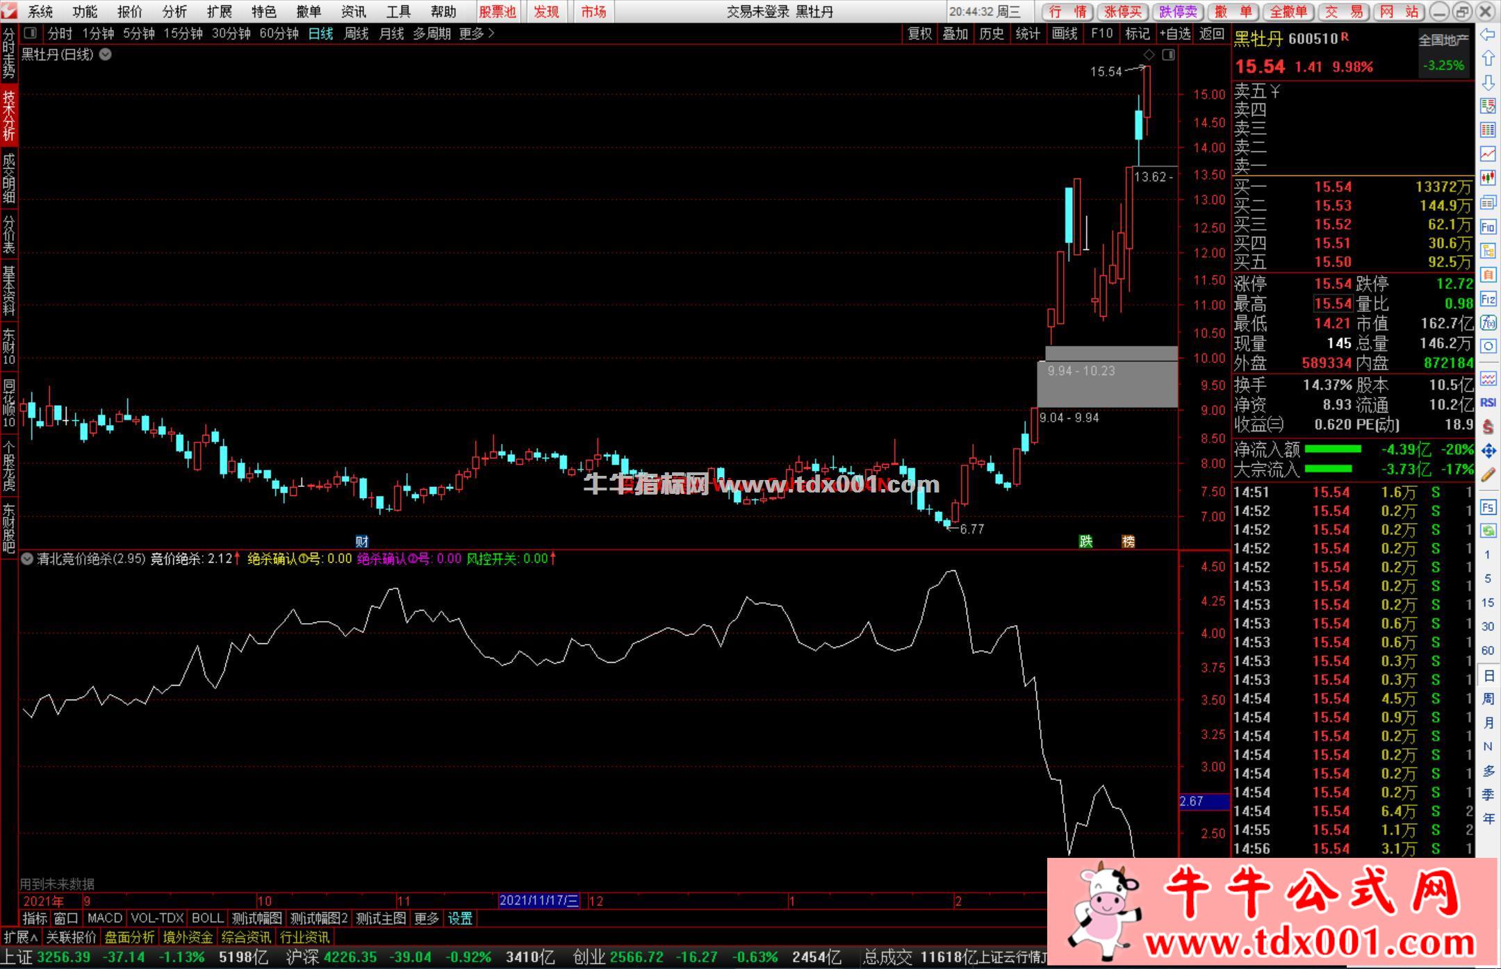Expand 更多 period options in timeframe bar
Viewport: 1501px width, 969px height.
click(477, 33)
